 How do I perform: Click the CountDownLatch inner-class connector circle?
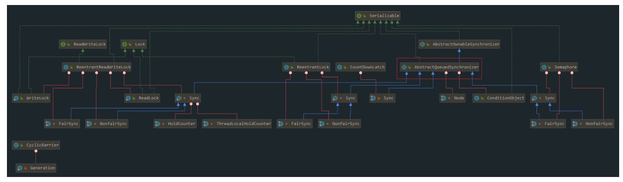(360, 73)
